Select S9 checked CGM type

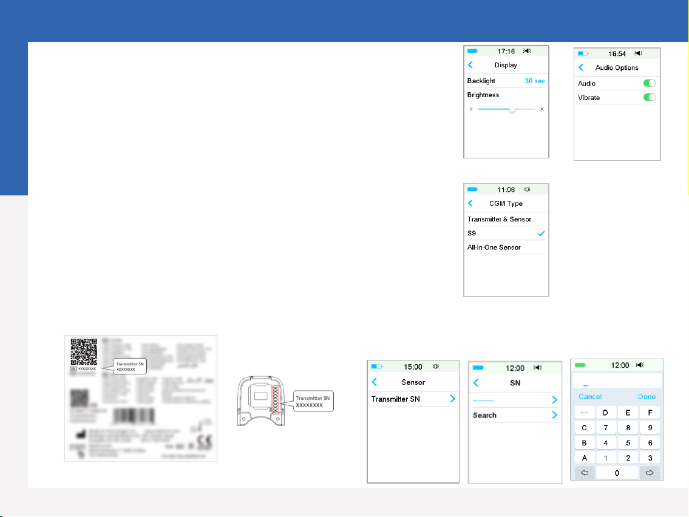506,233
